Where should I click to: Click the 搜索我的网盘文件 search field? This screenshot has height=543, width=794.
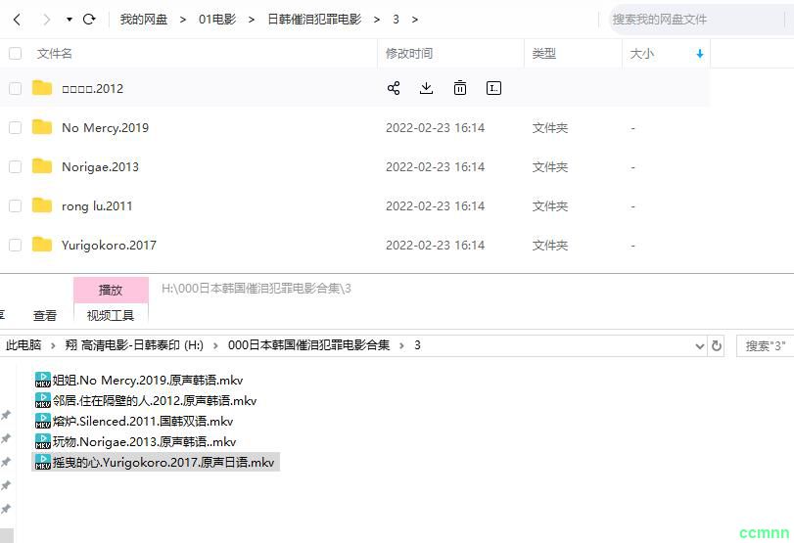click(x=695, y=20)
